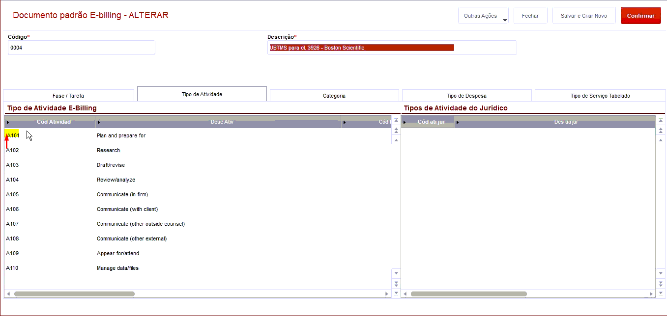Move down one row in E-Billing activity grid
This screenshot has width=667, height=316.
coord(396,273)
